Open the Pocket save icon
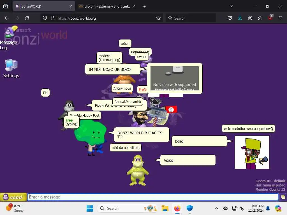 click(230, 18)
